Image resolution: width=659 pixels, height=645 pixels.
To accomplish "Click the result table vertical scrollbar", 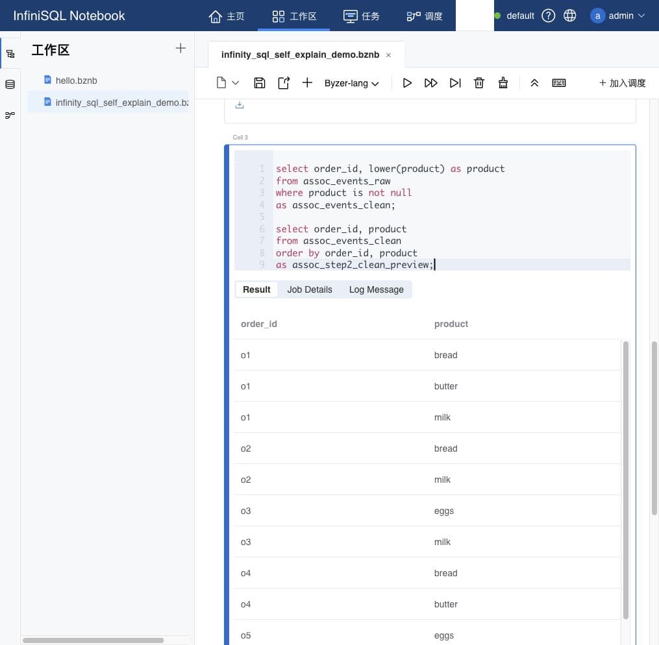I will (625, 480).
